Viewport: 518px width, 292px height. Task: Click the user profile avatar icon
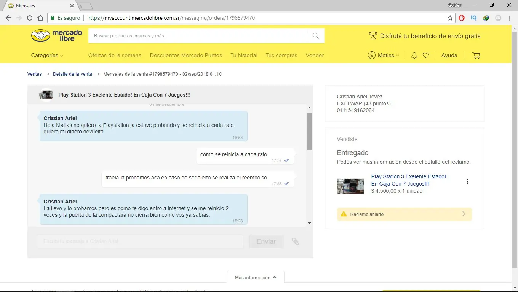coord(372,56)
